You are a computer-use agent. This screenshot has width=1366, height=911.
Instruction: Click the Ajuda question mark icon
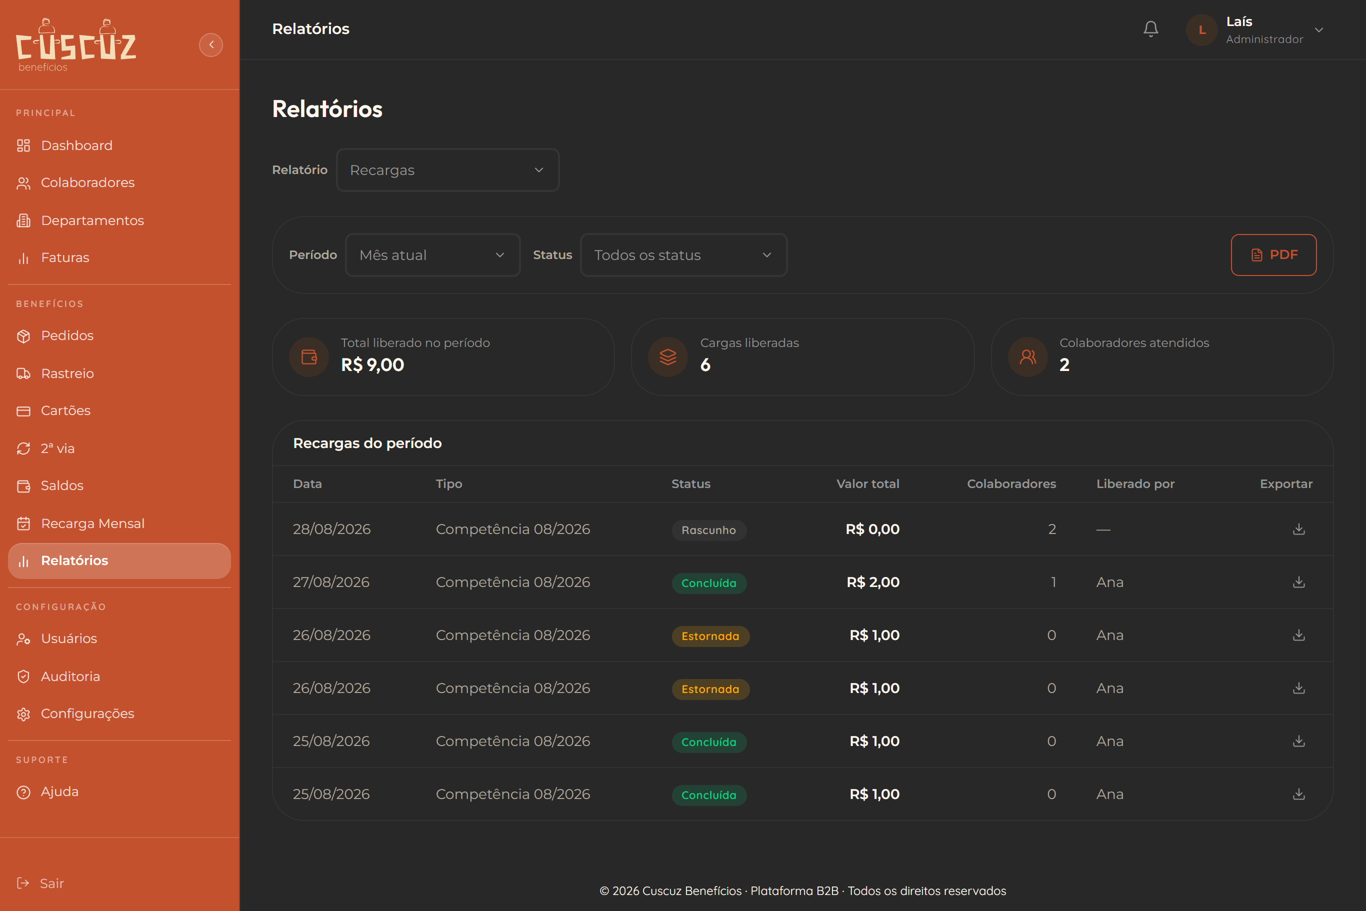point(23,792)
